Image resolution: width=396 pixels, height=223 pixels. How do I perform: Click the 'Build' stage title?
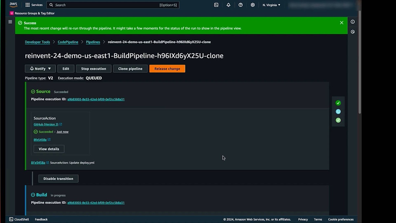tap(42, 195)
